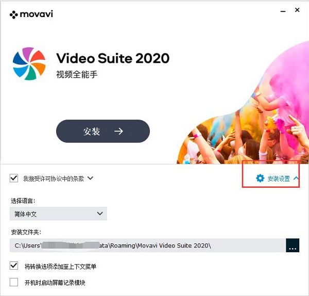Click the arrow icon on the 安装 button
This screenshot has width=309, height=296.
pyautogui.click(x=118, y=131)
